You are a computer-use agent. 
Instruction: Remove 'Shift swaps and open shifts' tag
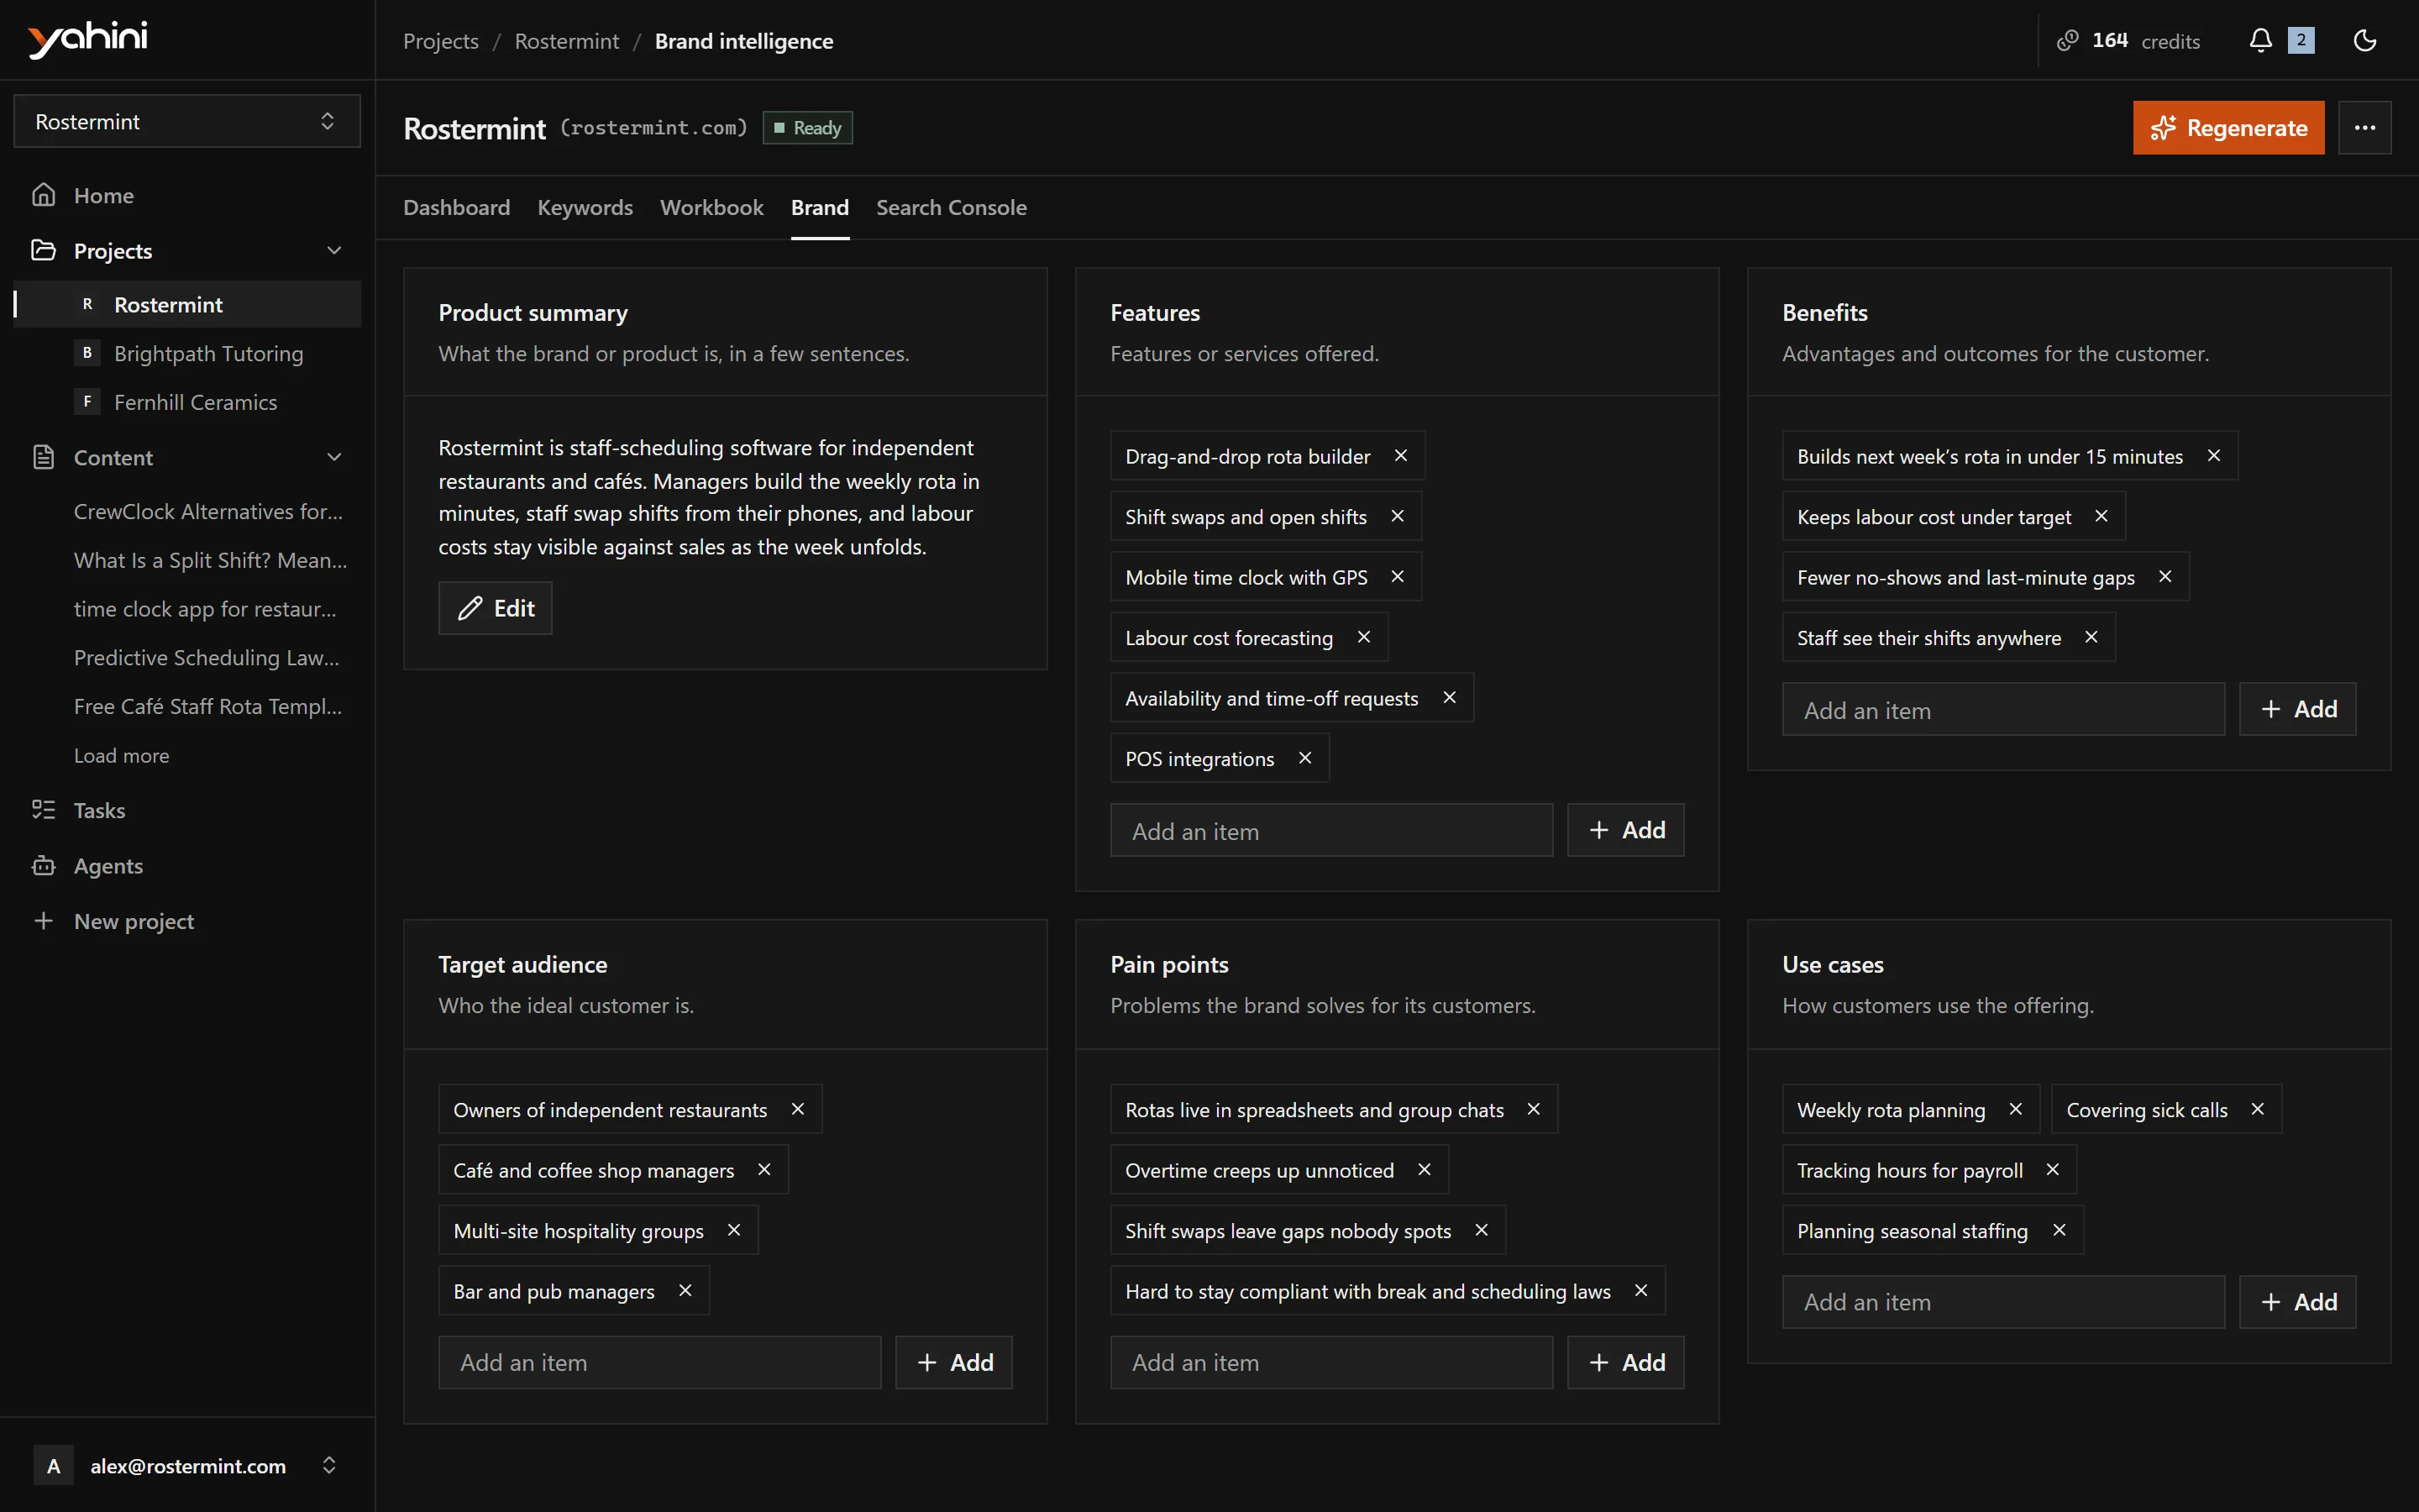pyautogui.click(x=1398, y=516)
